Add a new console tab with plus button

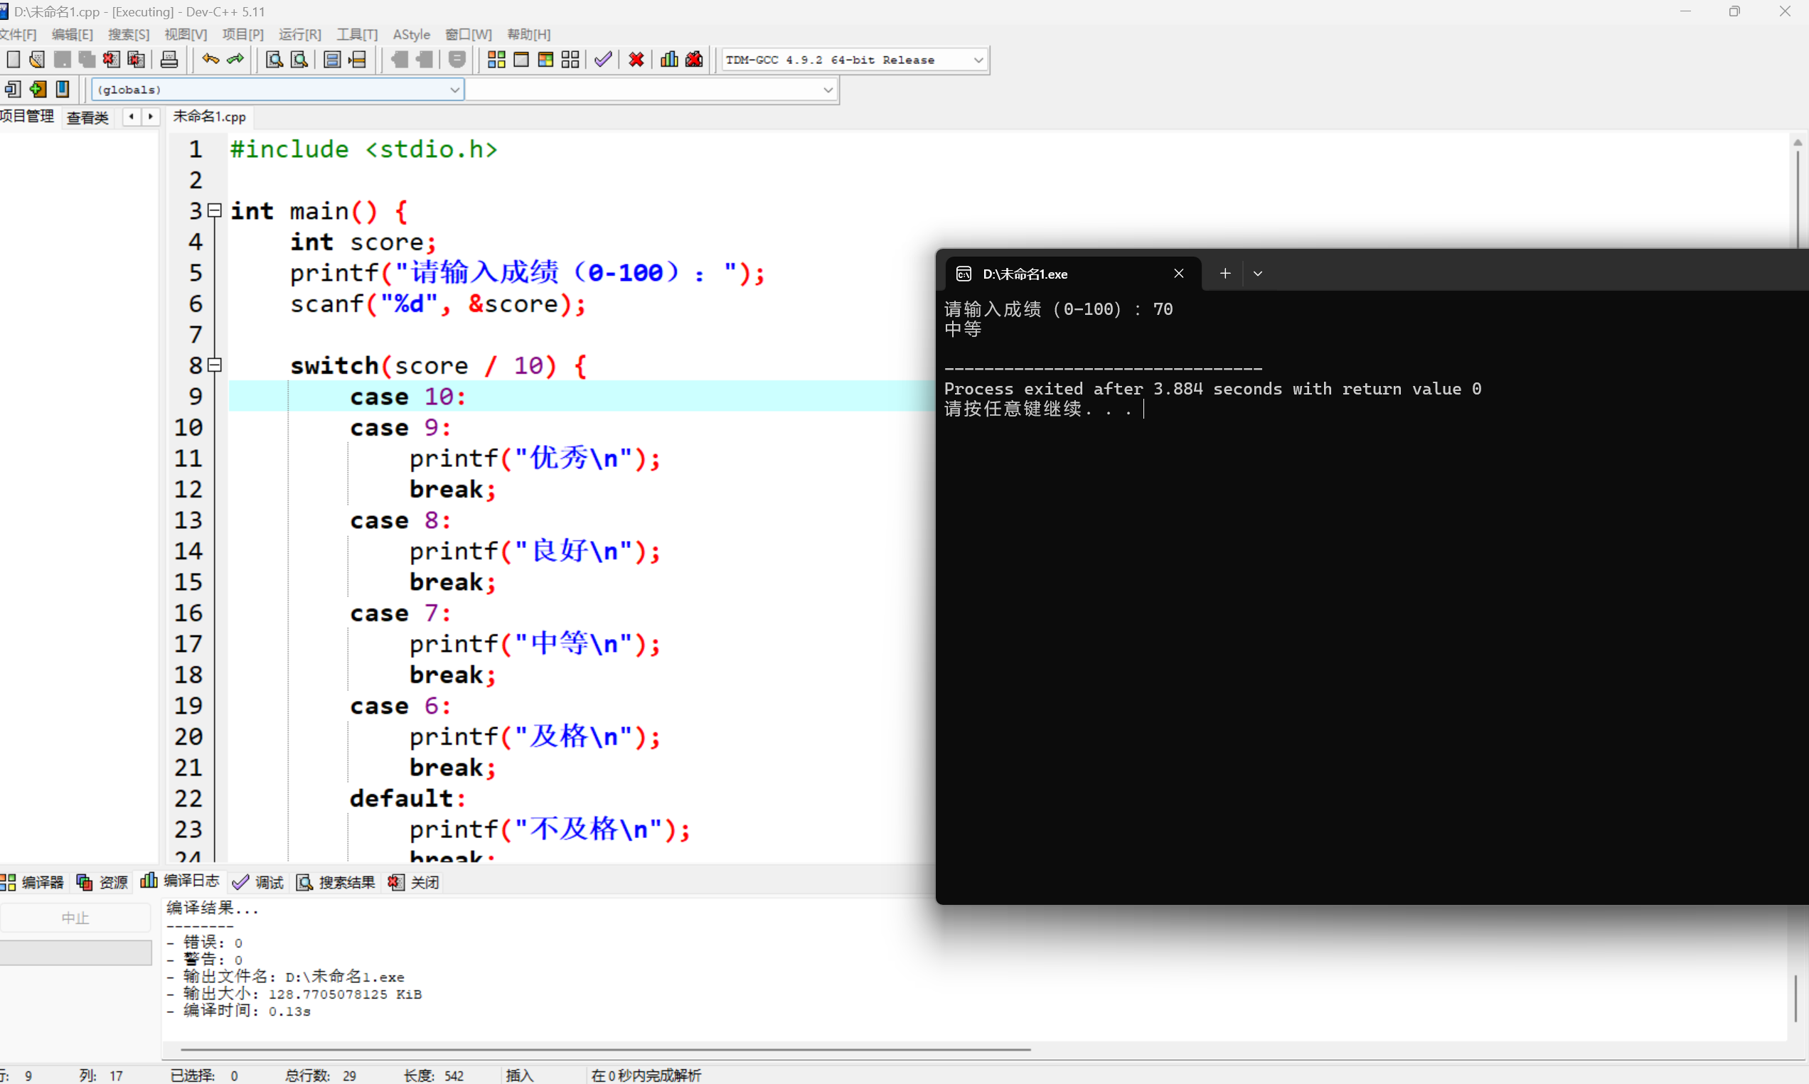tap(1225, 274)
